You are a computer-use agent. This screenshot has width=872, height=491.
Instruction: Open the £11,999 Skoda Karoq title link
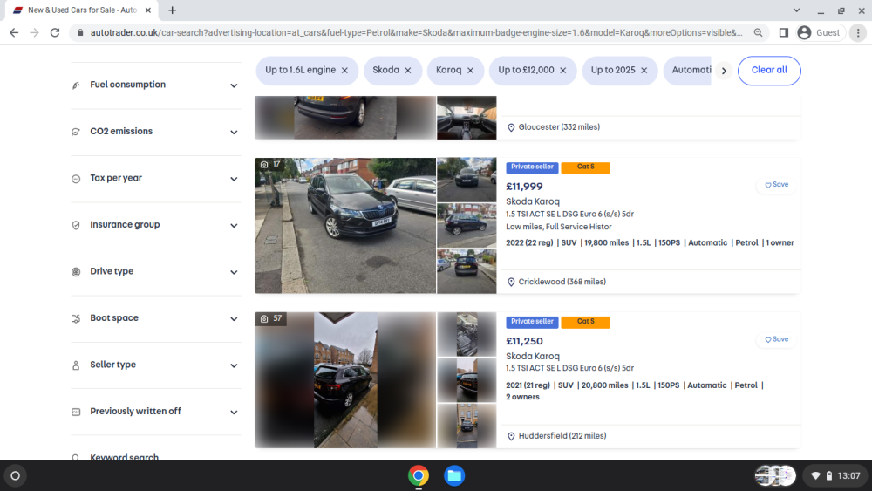click(x=532, y=201)
